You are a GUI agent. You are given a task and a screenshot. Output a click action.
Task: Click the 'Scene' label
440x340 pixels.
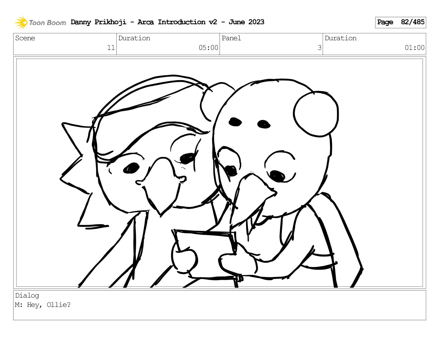pos(25,38)
